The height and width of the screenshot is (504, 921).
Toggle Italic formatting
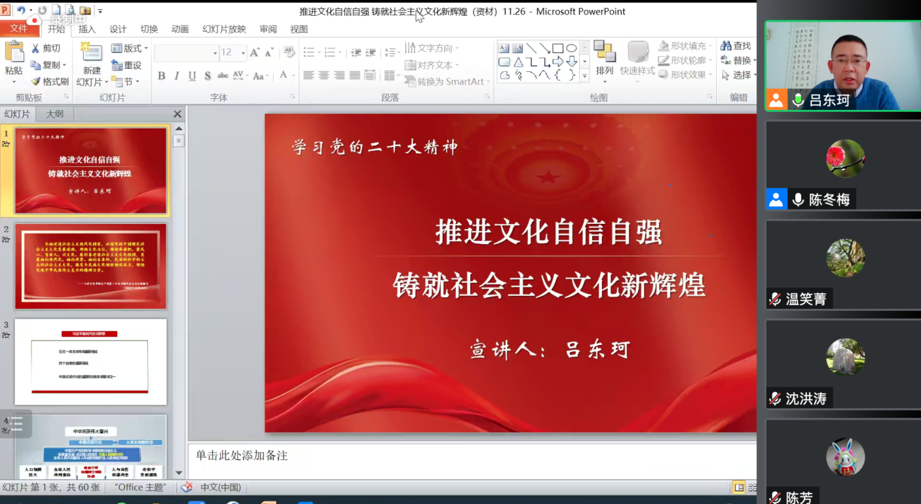point(176,76)
